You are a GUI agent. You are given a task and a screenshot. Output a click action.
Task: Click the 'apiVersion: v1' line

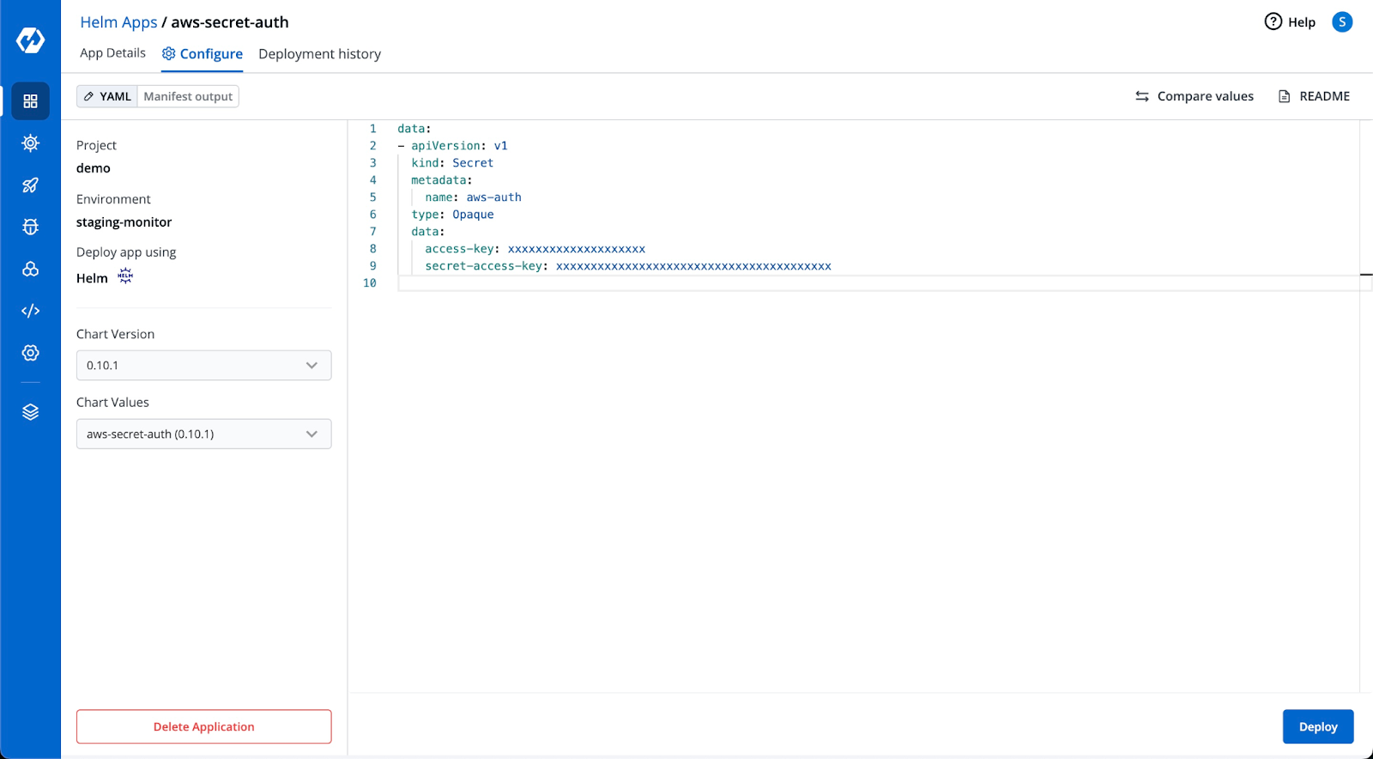tap(459, 146)
